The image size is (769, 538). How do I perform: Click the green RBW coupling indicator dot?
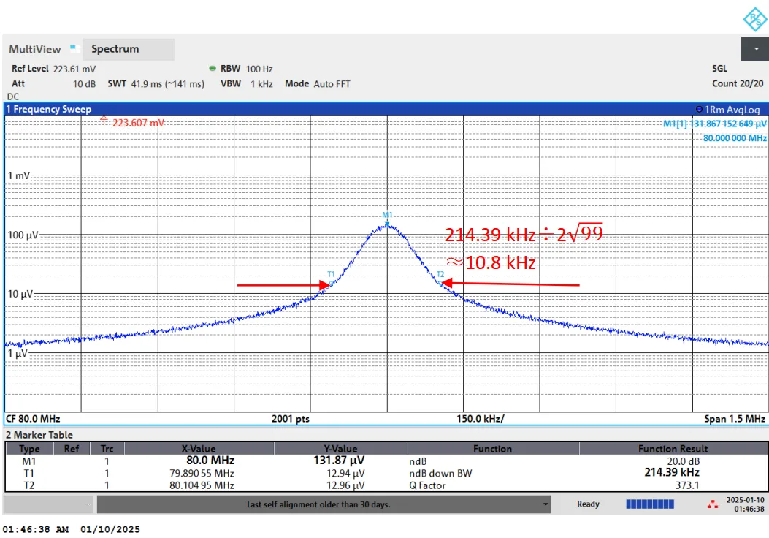click(212, 69)
